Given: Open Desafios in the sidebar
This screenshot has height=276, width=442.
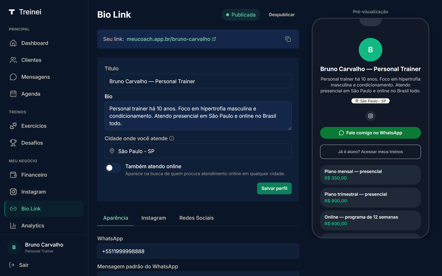Looking at the screenshot, I should pyautogui.click(x=44, y=143).
